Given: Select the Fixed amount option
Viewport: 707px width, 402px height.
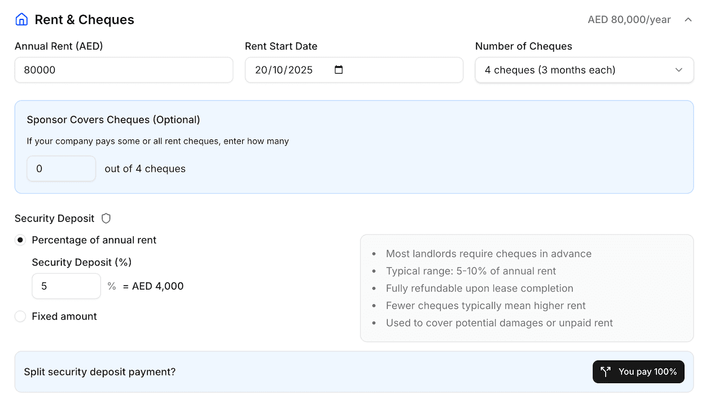Looking at the screenshot, I should pyautogui.click(x=20, y=316).
